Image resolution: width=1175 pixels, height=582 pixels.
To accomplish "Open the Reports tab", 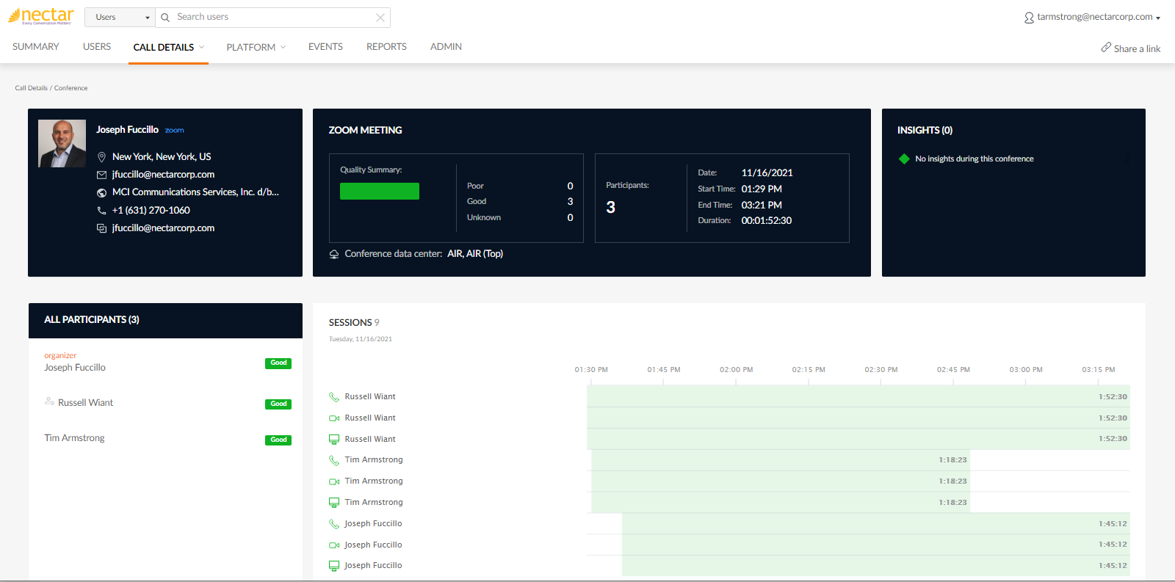I will (x=386, y=46).
